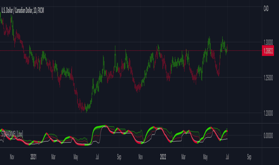Click the 1.25000 price axis label
The height and width of the screenshot is (165, 279).
click(x=268, y=78)
